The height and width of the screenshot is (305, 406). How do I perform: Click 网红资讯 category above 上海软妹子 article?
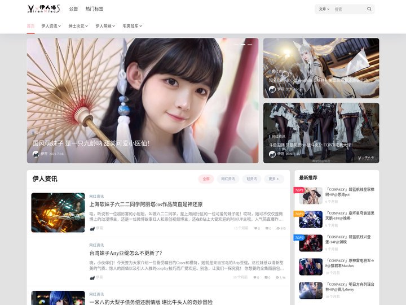[x=96, y=197]
